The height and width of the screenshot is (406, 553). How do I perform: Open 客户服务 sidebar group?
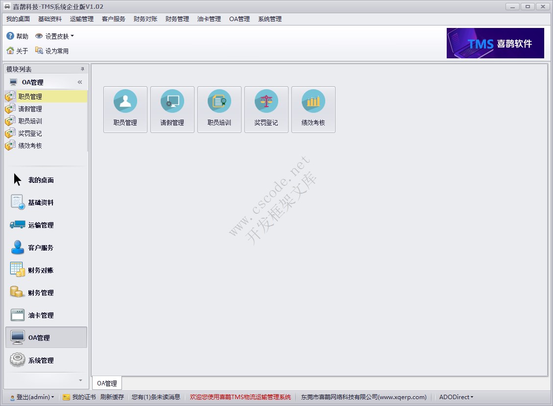tap(46, 248)
